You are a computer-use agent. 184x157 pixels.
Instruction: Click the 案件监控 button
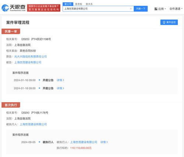tap(169, 22)
